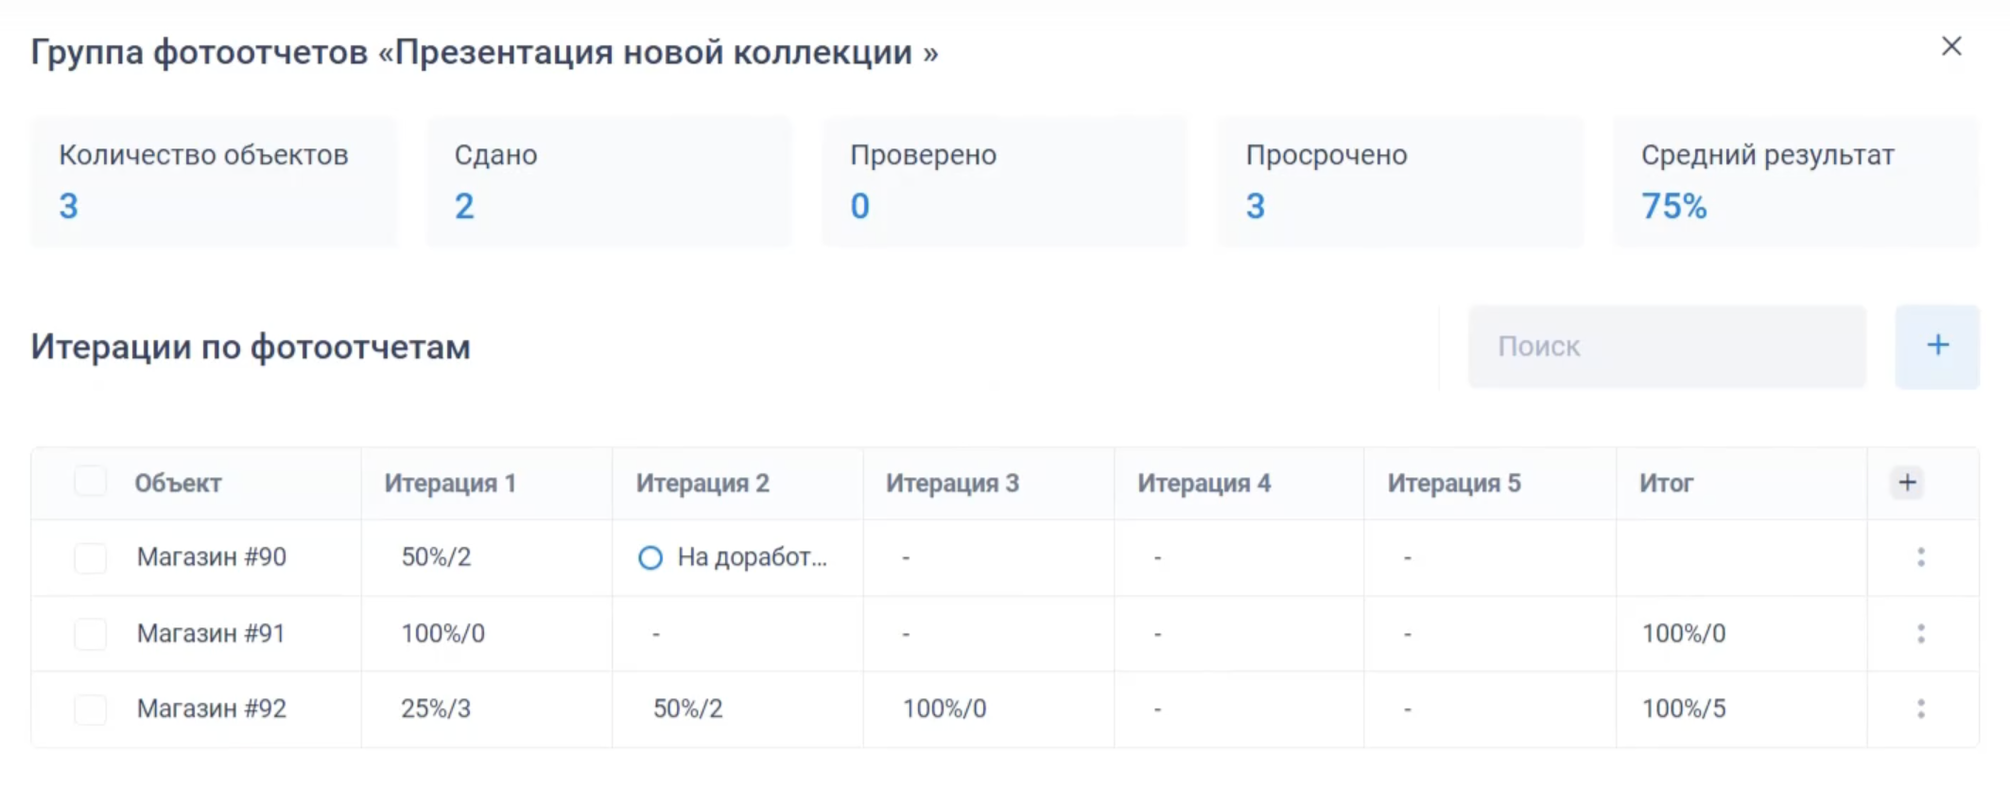Close the photo report group dialog
2010x786 pixels.
(1951, 46)
